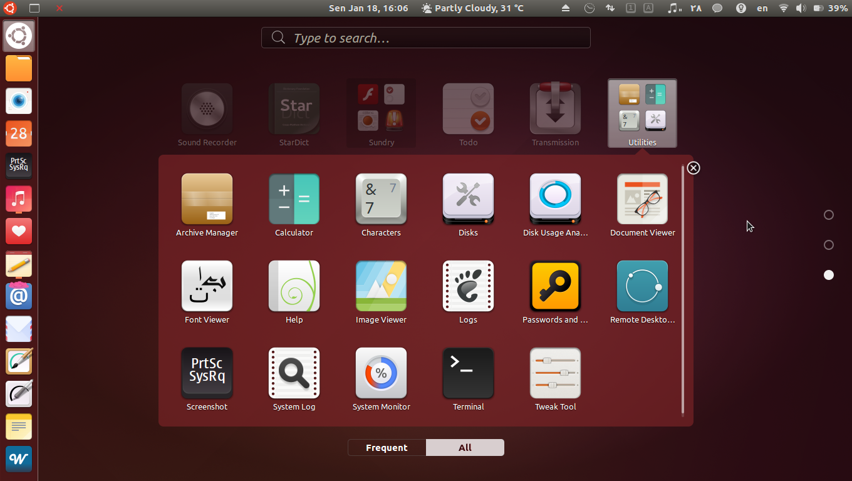Open battery indicator showing 39%
The image size is (852, 481).
click(830, 8)
